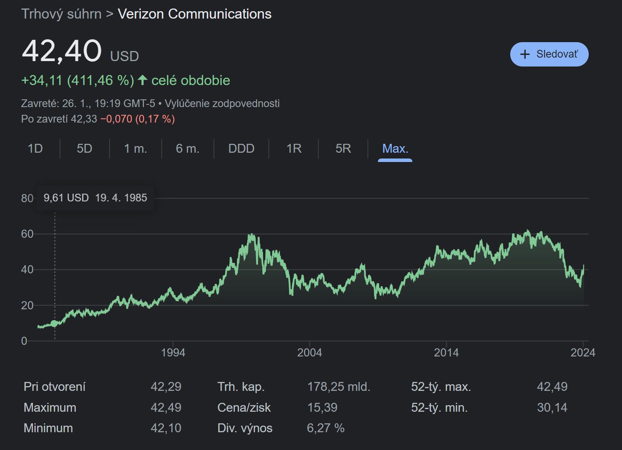
Task: Select the 1 m. range tab
Action: [x=135, y=148]
